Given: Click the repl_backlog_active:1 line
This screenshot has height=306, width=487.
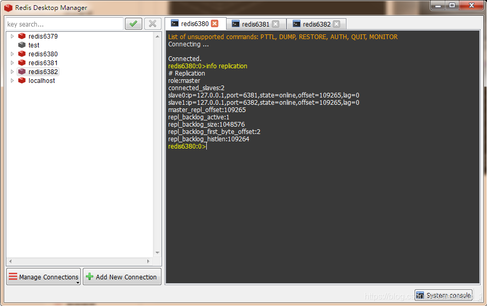Looking at the screenshot, I should tap(199, 117).
